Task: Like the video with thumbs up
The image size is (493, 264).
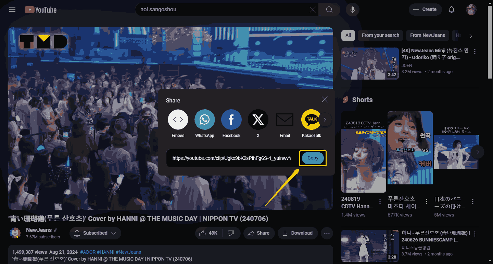Action: [209, 233]
